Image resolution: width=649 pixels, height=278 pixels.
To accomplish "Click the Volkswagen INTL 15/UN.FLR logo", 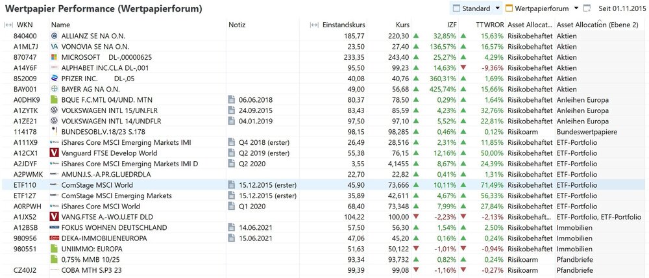I will (x=55, y=110).
